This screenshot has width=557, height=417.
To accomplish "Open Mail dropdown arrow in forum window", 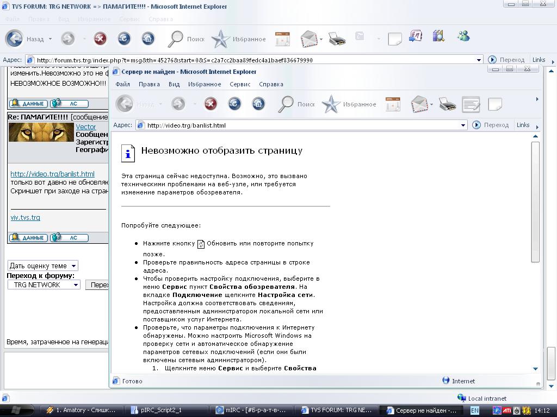I will (321, 39).
